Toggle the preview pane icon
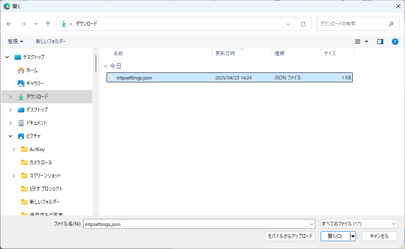 tap(380, 42)
